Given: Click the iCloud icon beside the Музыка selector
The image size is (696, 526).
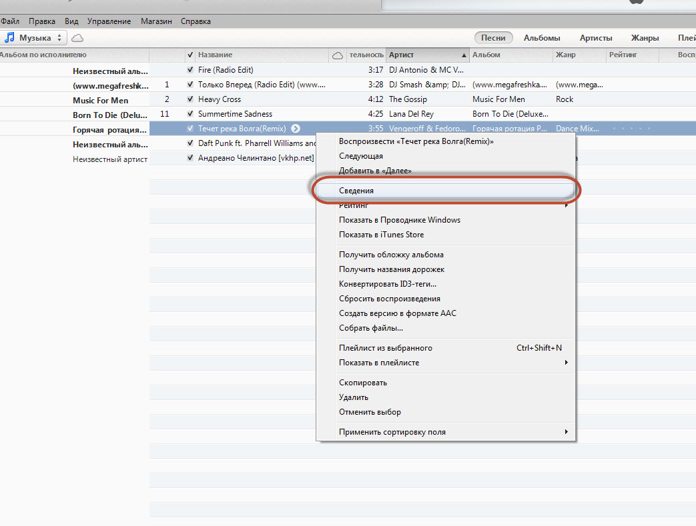Looking at the screenshot, I should (77, 38).
